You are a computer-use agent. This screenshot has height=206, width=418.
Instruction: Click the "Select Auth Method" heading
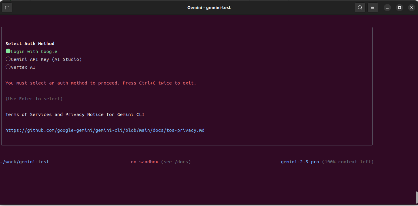click(29, 43)
